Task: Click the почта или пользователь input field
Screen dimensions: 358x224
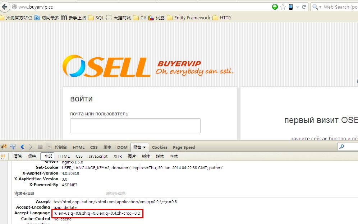Action: [135, 126]
